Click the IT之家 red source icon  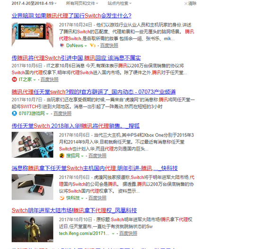click(15, 80)
